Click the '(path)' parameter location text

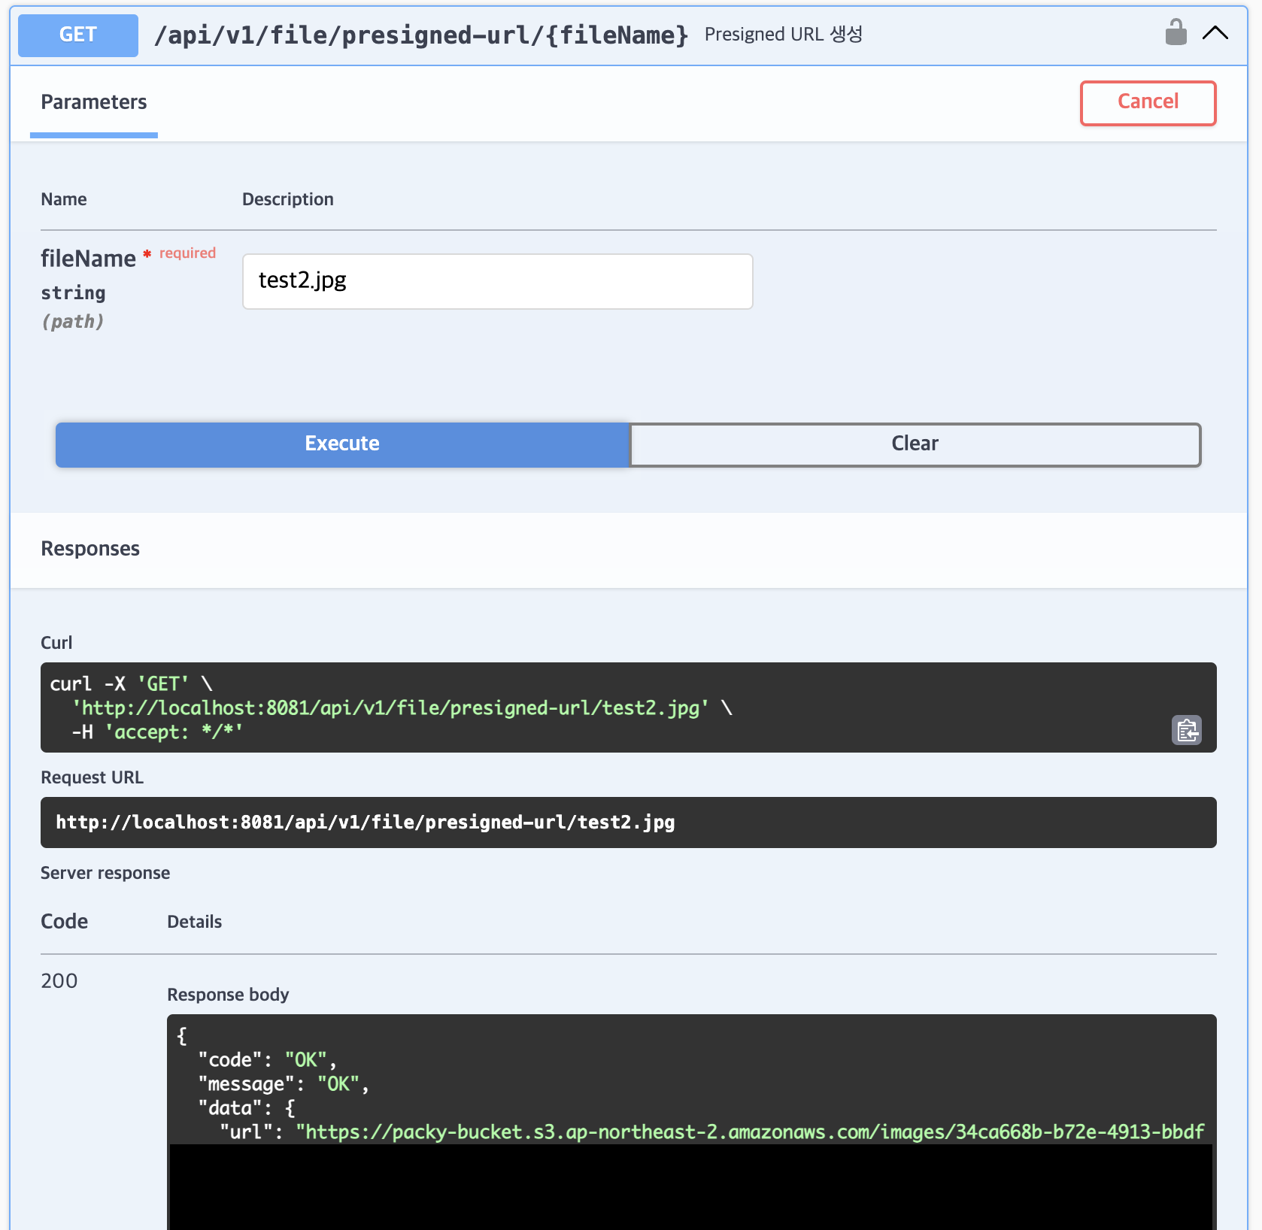pyautogui.click(x=73, y=322)
